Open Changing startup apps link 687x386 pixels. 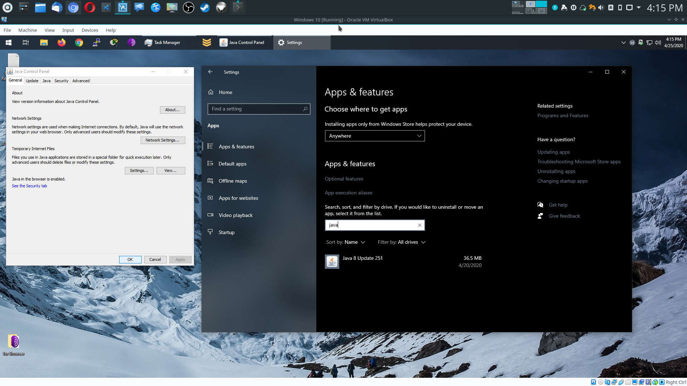(562, 181)
